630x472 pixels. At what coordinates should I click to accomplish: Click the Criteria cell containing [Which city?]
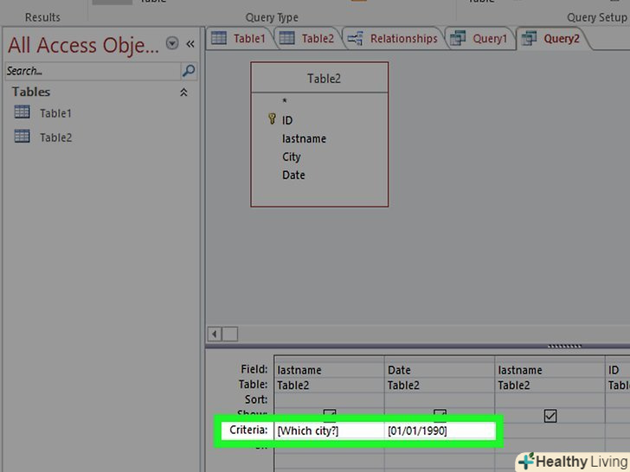tap(329, 431)
